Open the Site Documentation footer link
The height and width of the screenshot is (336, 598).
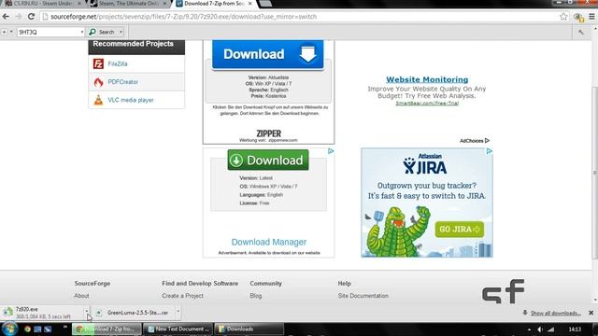pyautogui.click(x=363, y=296)
